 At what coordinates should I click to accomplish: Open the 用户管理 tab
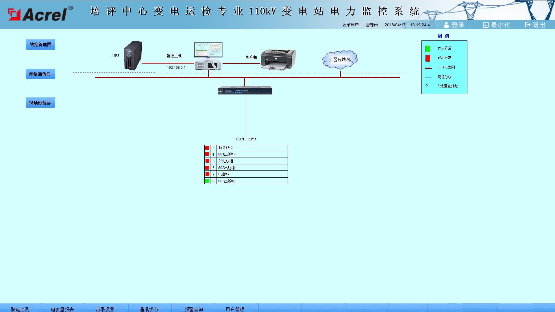(235, 309)
